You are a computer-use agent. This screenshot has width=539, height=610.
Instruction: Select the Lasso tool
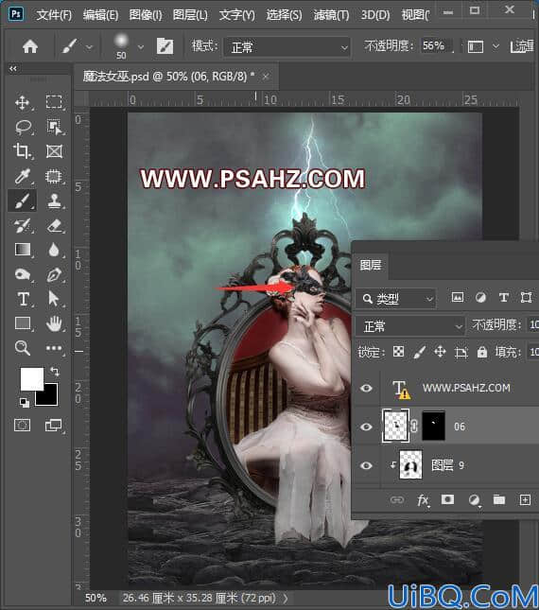[x=23, y=127]
